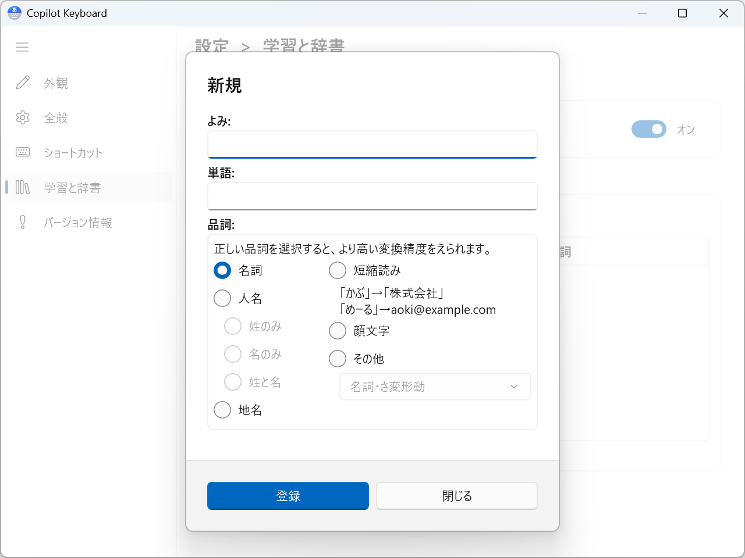Screen dimensions: 745x558
Task: Open the 名詞・さ変形動 dropdown
Action: [435, 387]
